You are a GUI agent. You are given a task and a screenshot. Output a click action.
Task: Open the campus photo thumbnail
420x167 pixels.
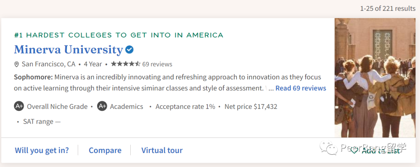(375, 77)
